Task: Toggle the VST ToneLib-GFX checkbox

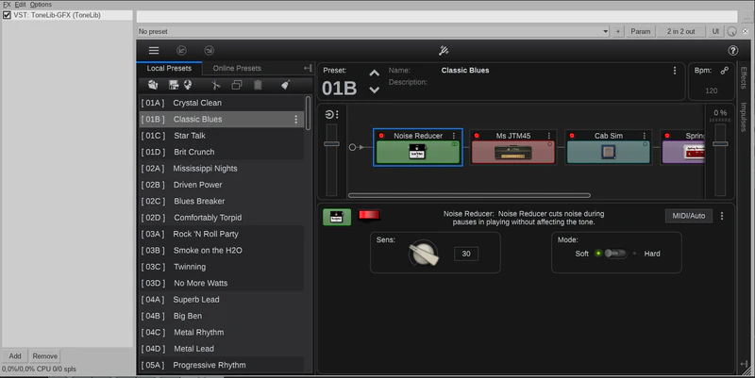Action: point(7,15)
